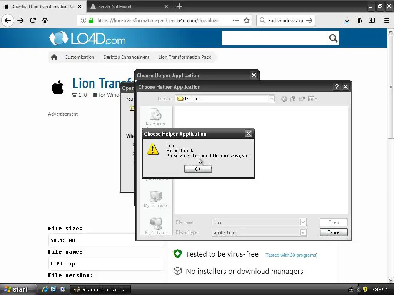Close the Download Lion Transformation Pack tab
Screen dimensions: 394x295
80,7
